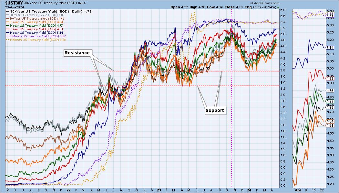Click the 15 date label on the mini chart axis
Image resolution: width=339 pixels, height=193 pixels.
(x=314, y=190)
